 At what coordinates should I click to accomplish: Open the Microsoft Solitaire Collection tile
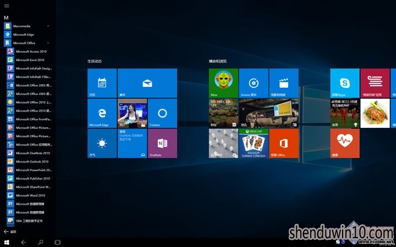pyautogui.click(x=254, y=143)
